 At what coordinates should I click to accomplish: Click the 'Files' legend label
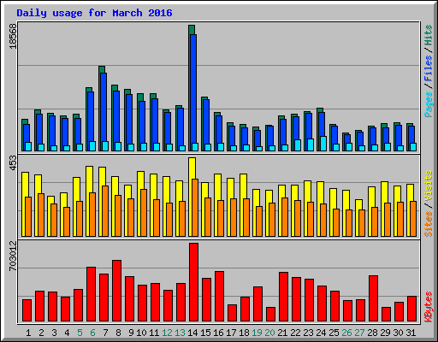click(x=429, y=68)
